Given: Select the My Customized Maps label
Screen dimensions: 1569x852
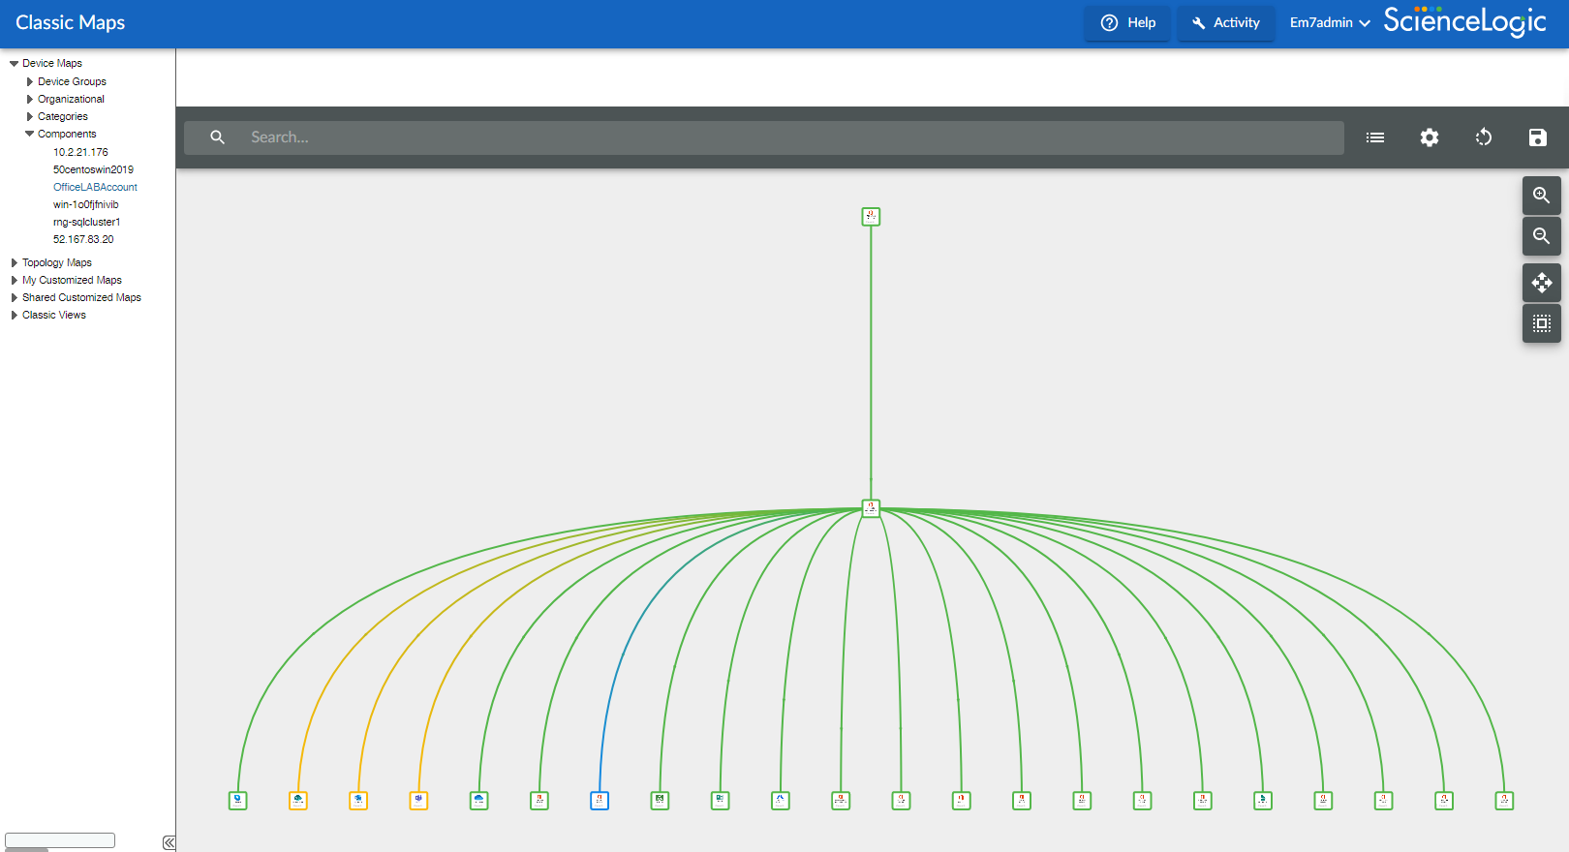Looking at the screenshot, I should pos(72,280).
